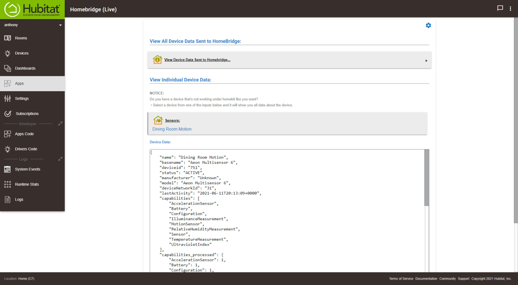Click "MotionSensor" capability text

[x=187, y=224]
